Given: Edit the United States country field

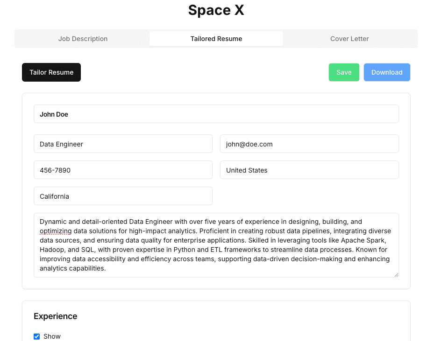Looking at the screenshot, I should [309, 170].
